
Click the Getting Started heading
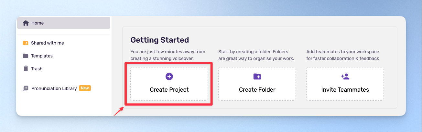(x=159, y=40)
